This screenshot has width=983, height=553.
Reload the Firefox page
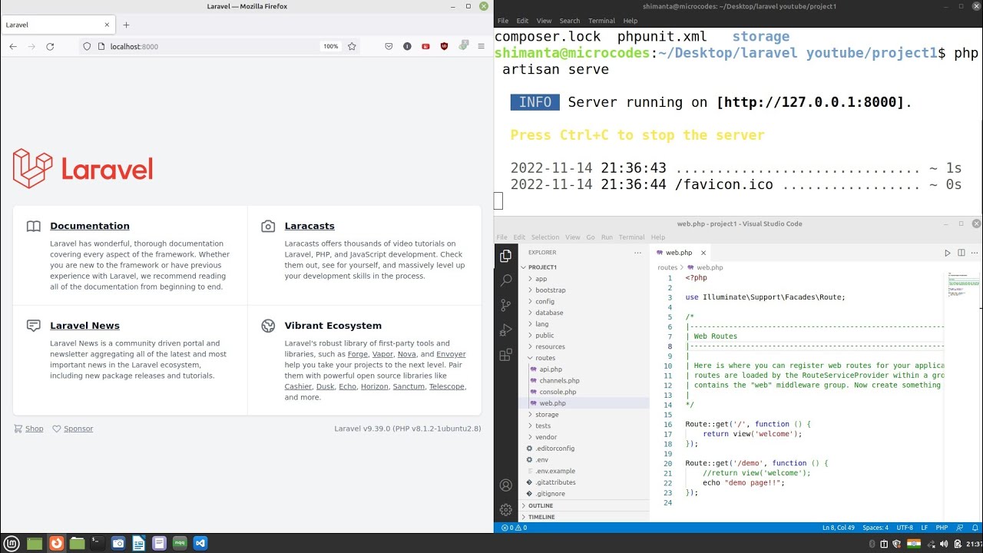50,46
